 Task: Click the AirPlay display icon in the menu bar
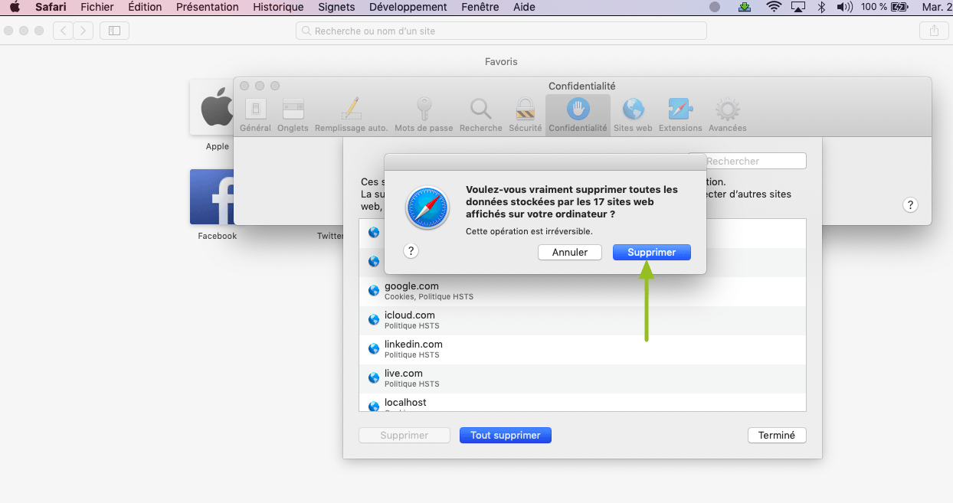pos(797,7)
